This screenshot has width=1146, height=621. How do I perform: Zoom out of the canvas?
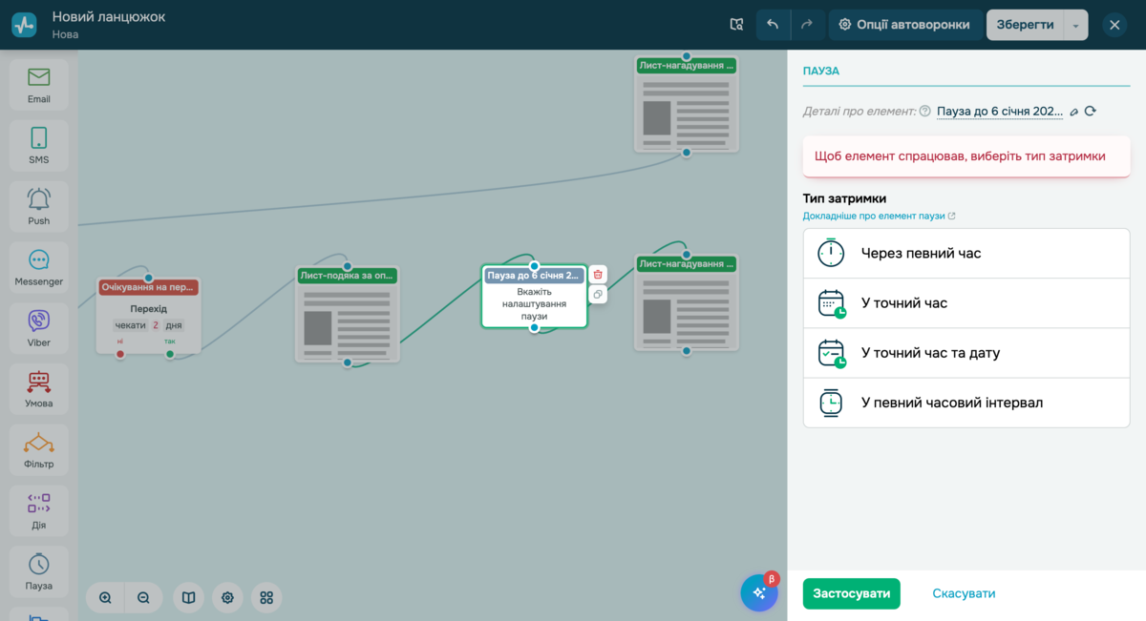(143, 597)
